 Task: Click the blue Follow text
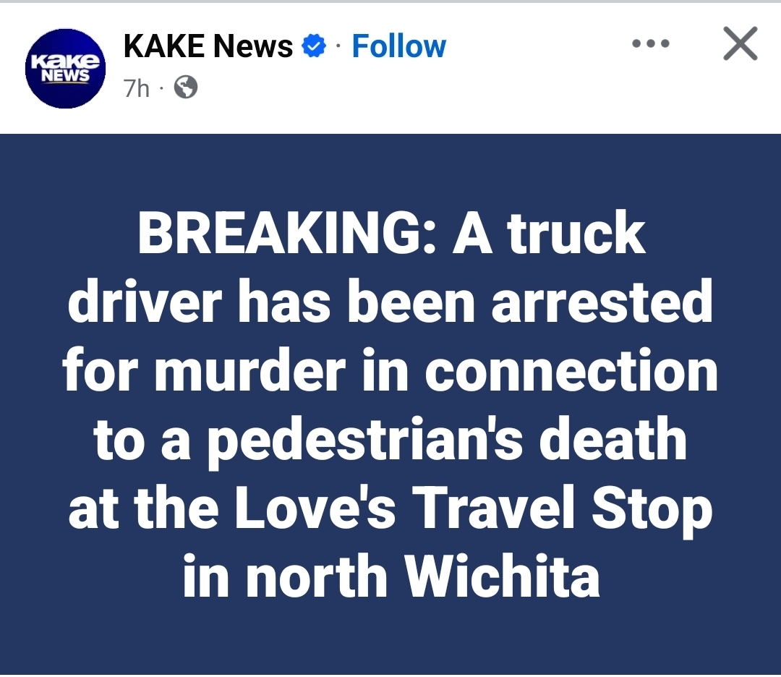pyautogui.click(x=399, y=46)
